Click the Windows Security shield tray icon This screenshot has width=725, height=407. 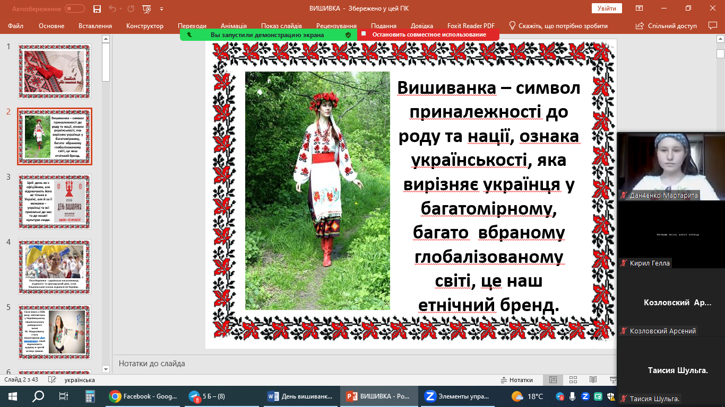611,396
